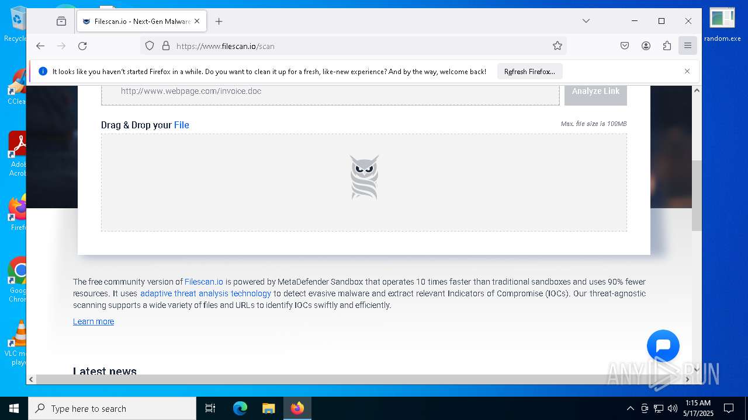Open Firefox View recent browsing icon
This screenshot has width=748, height=420.
(61, 22)
